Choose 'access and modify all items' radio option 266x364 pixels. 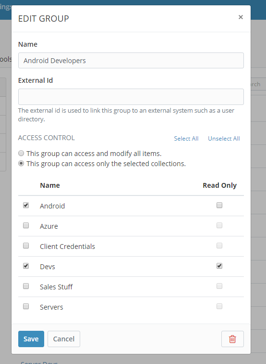point(21,153)
